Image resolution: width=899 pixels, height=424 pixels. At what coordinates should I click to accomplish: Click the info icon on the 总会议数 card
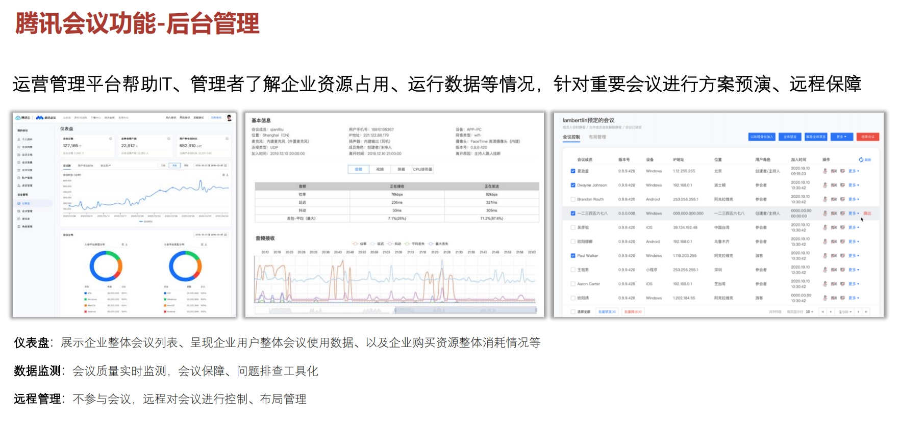110,139
